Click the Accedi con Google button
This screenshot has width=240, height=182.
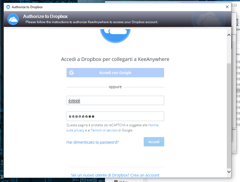(x=115, y=73)
